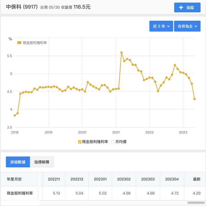Image resolution: width=206 pixels, height=206 pixels.
Task: Click the 4.29 latest yield value cell
Action: tap(197, 193)
